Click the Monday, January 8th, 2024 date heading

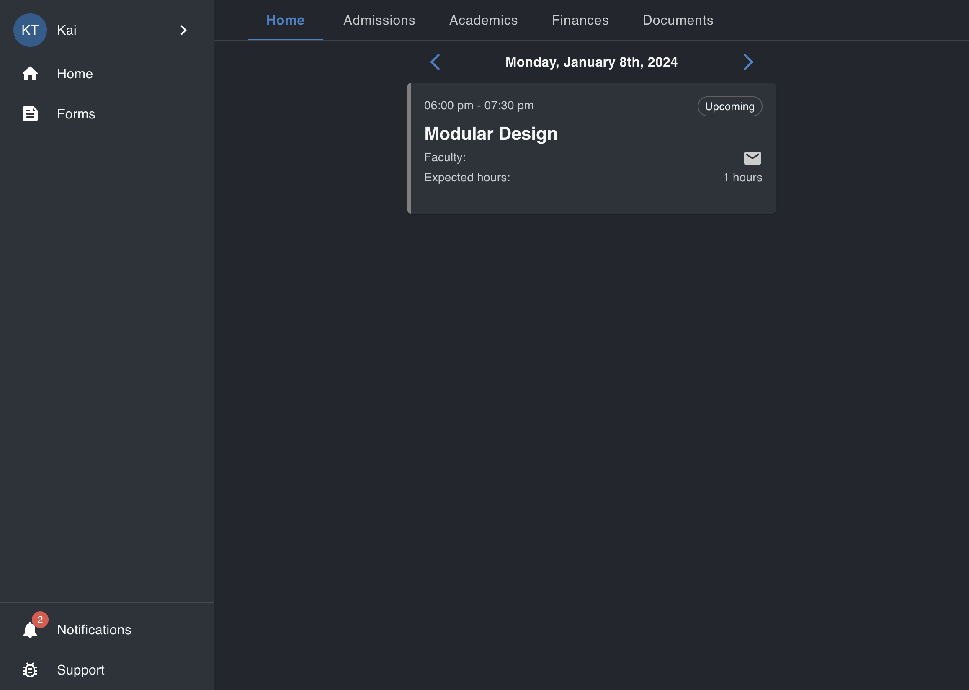[591, 62]
